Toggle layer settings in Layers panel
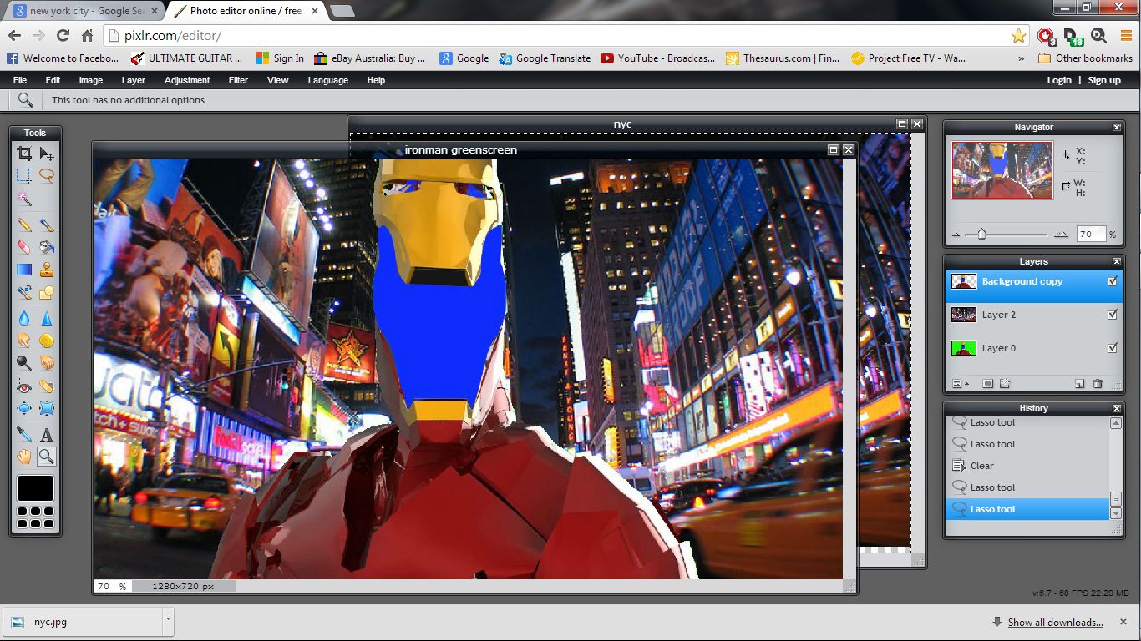1141x641 pixels. coord(961,384)
